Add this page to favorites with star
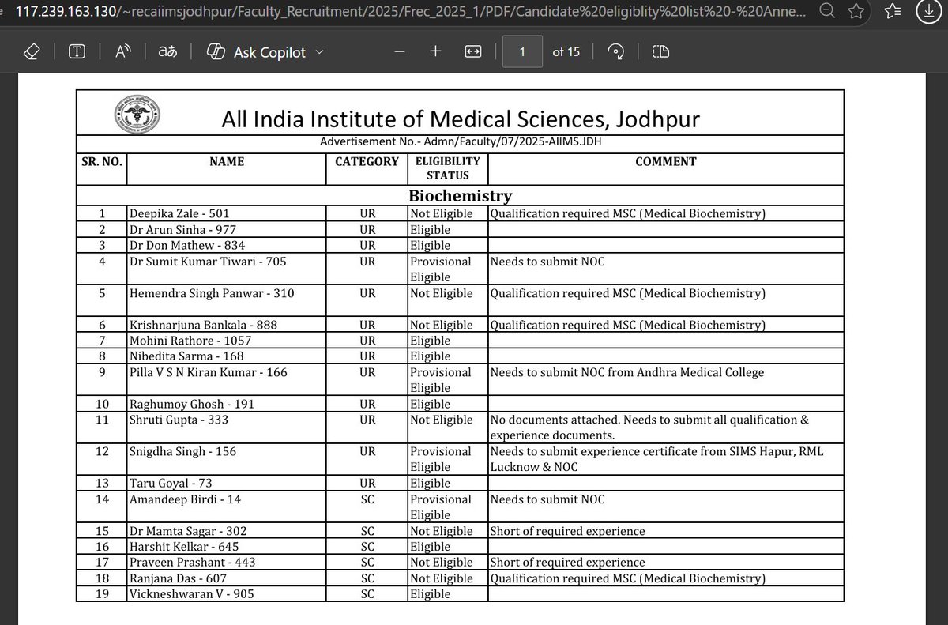948x625 pixels. (x=856, y=11)
